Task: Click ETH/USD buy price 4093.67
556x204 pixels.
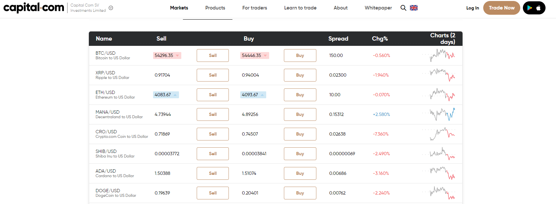Action: pos(253,95)
